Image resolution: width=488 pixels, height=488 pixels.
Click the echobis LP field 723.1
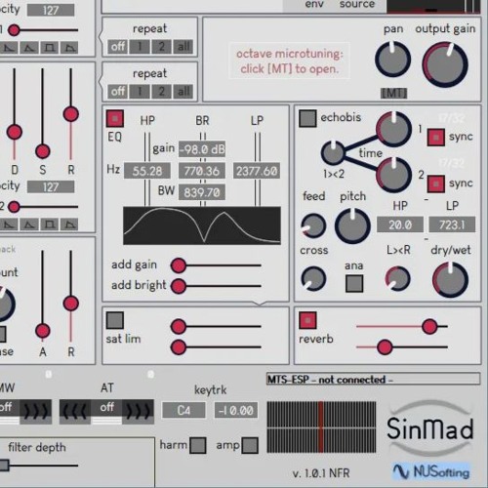tap(452, 224)
